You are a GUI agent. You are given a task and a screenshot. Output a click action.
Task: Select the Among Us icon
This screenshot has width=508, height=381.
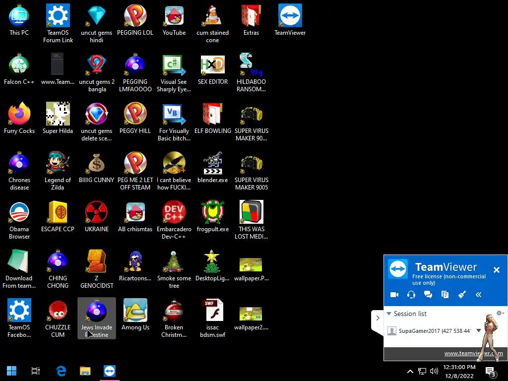tap(135, 315)
